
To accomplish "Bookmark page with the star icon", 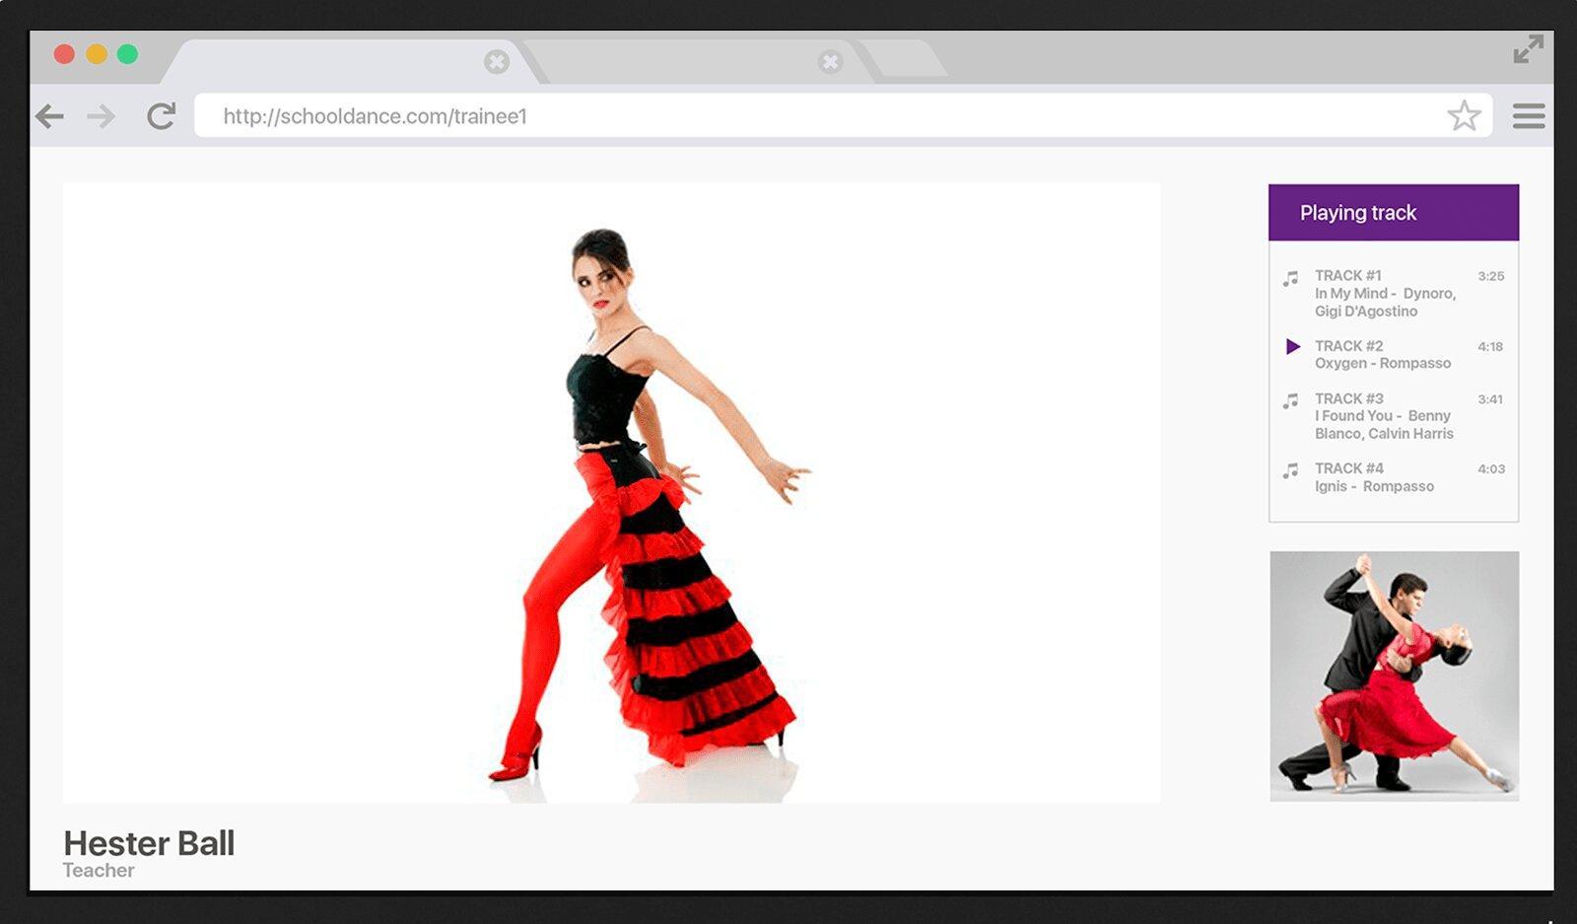I will point(1464,116).
